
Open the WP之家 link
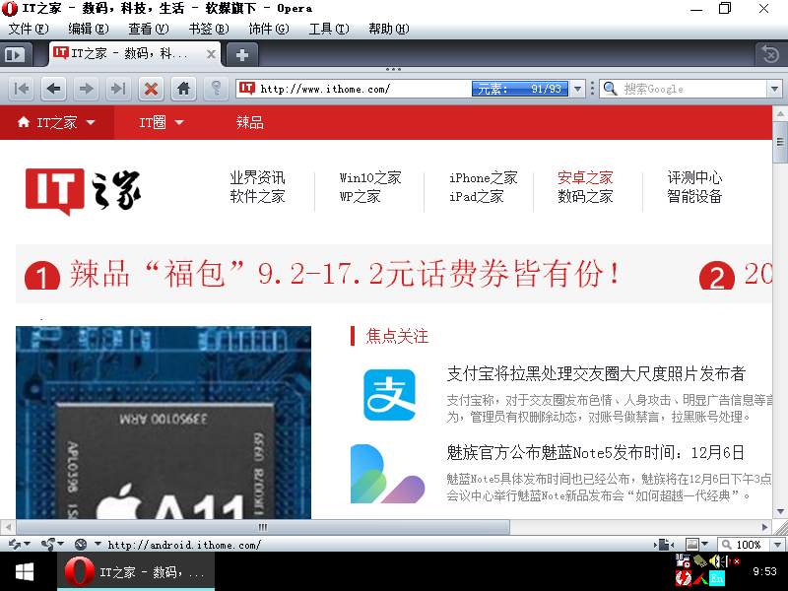coord(360,196)
